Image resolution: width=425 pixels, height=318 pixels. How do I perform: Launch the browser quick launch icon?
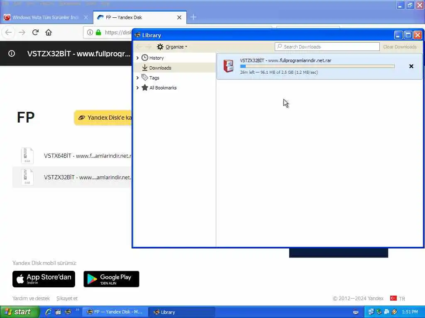coord(68,312)
